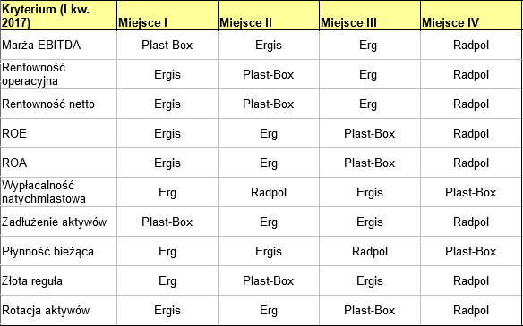Click the Wypłacalność natychmiastowa cell
The width and height of the screenshot is (523, 326).
click(59, 192)
